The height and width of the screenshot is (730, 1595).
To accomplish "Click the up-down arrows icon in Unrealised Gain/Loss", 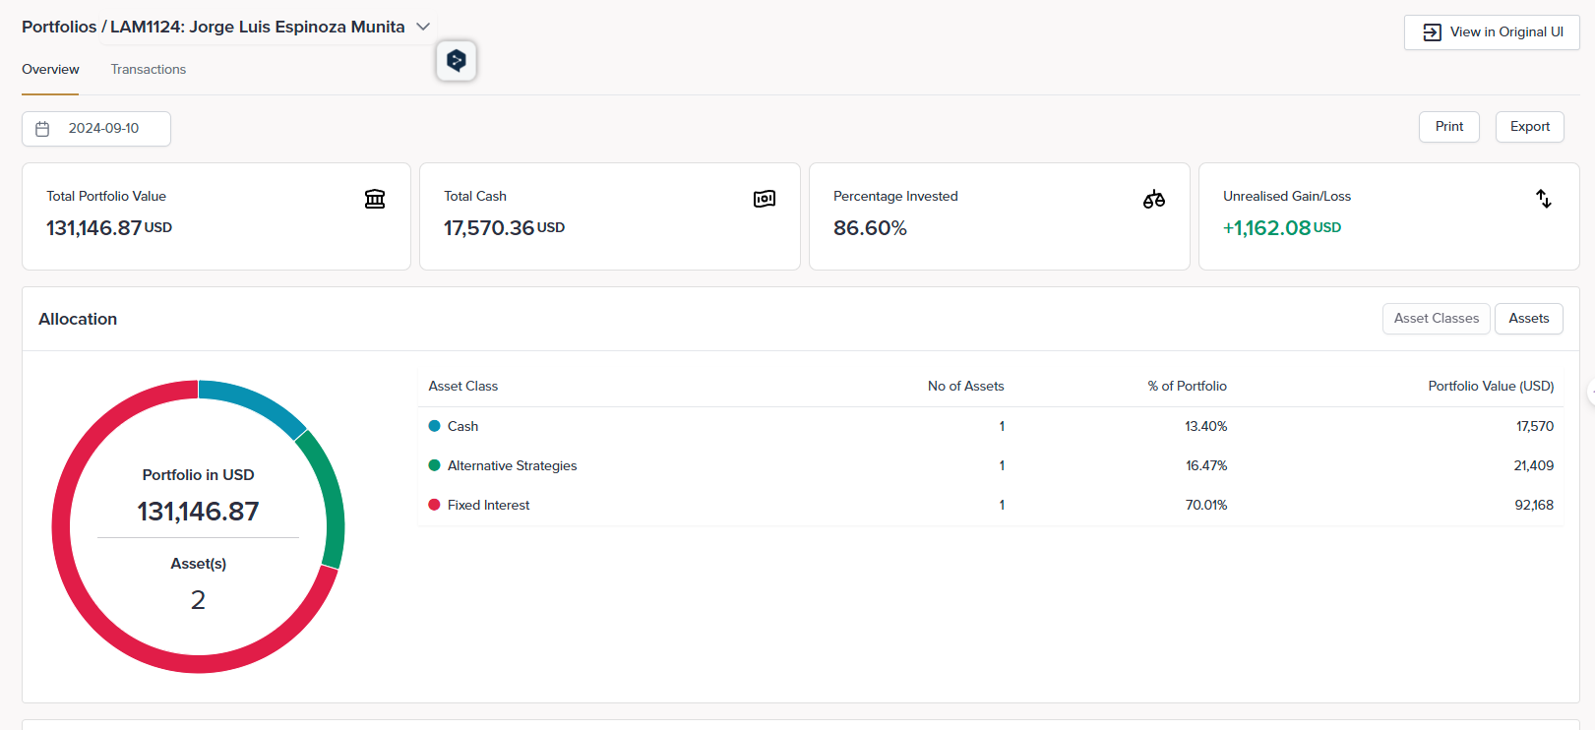I will point(1544,199).
